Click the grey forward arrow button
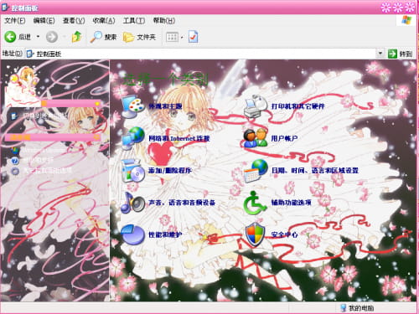 52,37
